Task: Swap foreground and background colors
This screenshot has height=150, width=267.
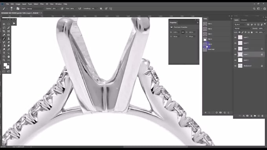Action: [9, 64]
